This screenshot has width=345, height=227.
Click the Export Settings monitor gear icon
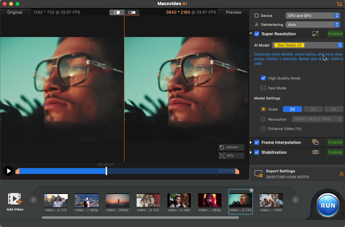[258, 174]
